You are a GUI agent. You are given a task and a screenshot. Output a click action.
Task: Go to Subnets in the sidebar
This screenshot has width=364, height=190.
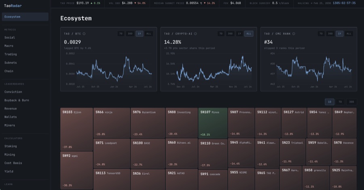(x=11, y=63)
